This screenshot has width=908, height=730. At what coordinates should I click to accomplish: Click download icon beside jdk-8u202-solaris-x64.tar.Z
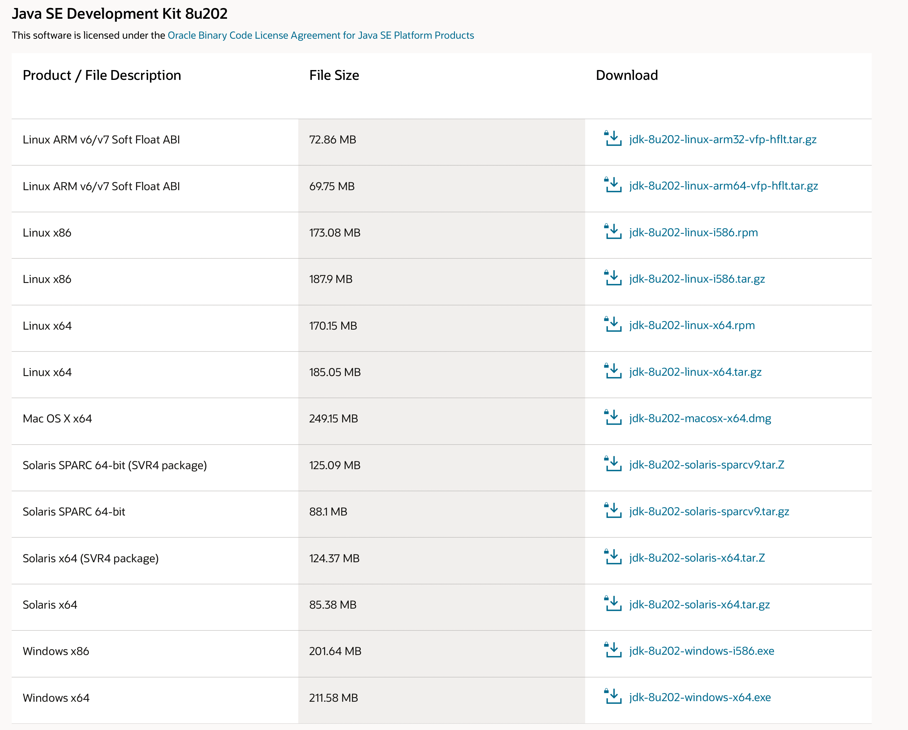613,557
